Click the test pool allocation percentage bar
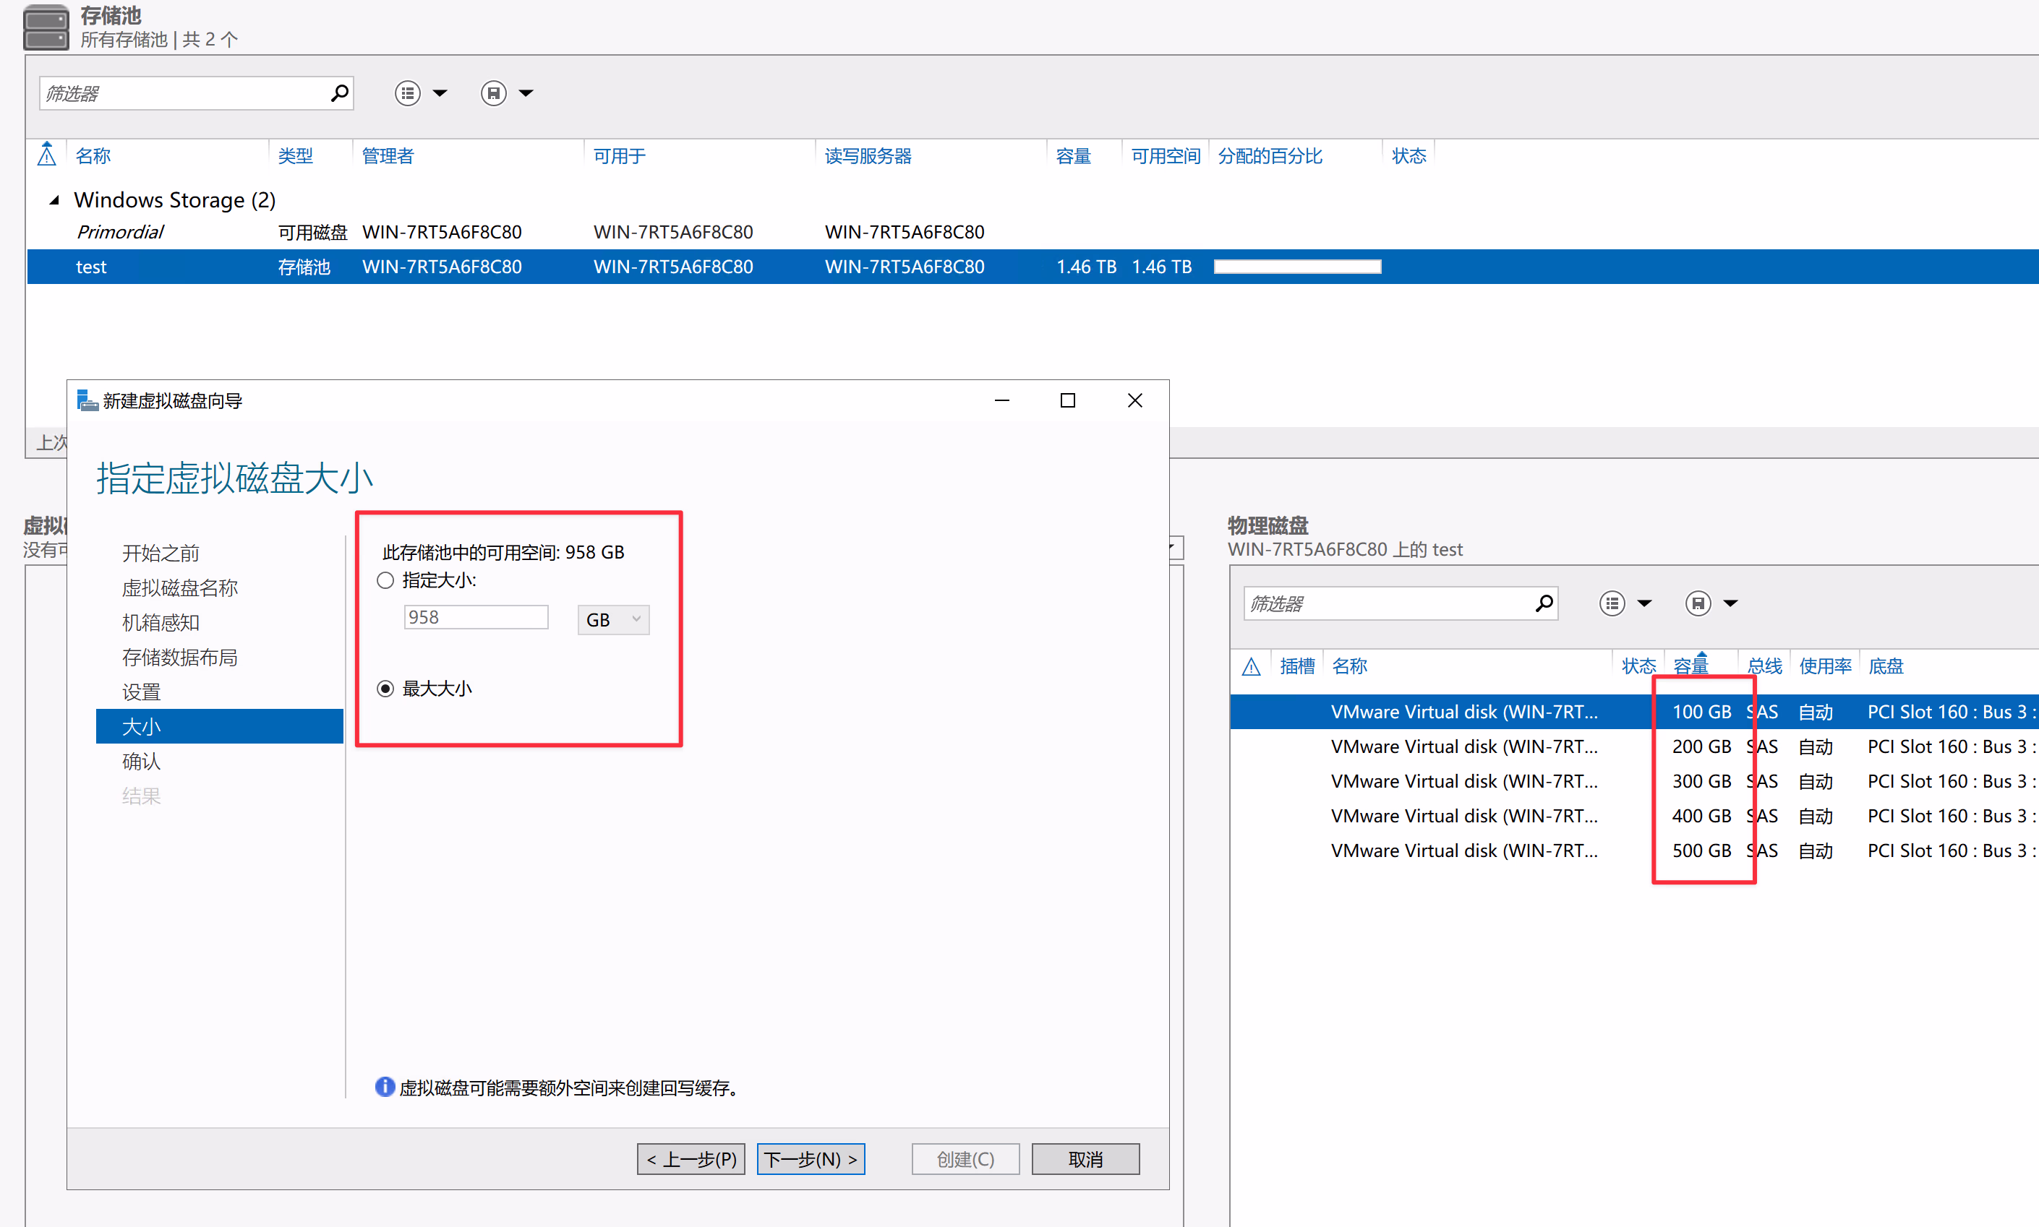The image size is (2039, 1227). [1296, 267]
